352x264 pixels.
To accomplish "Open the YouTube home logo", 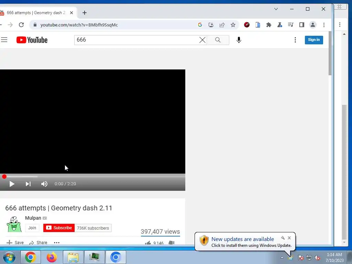I will pos(32,40).
